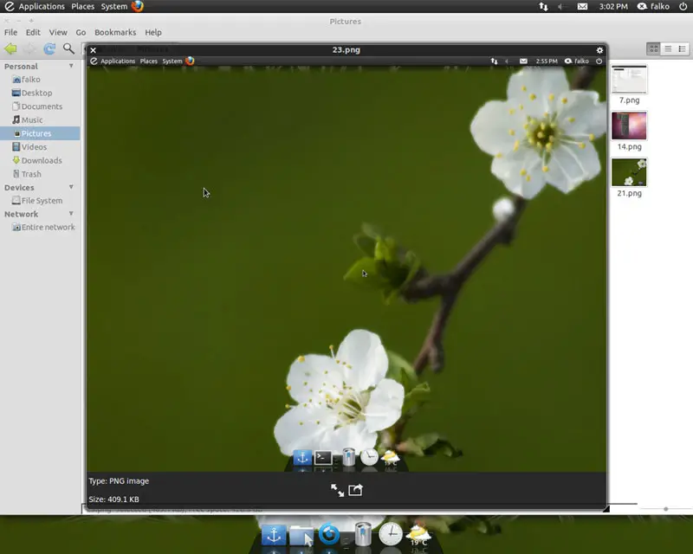Open Downloads folder in sidebar
Screen dimensions: 693x554
click(x=41, y=160)
